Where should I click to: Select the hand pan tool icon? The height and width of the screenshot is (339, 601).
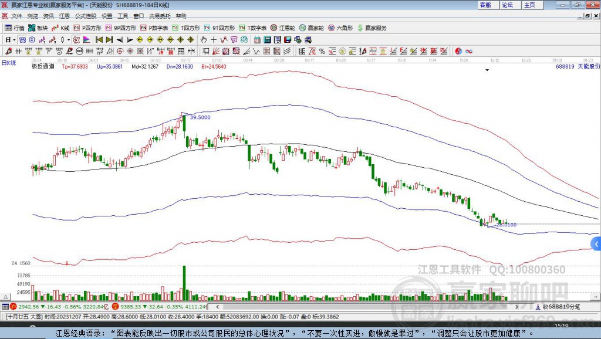[204, 39]
